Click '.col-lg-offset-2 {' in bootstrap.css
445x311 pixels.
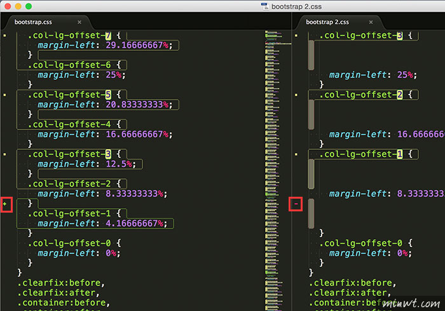click(x=74, y=184)
